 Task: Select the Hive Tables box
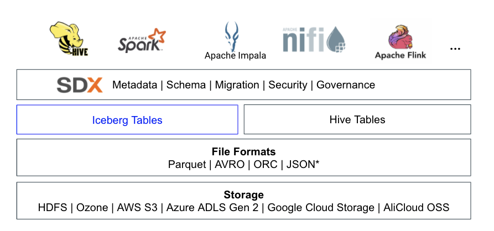click(357, 119)
